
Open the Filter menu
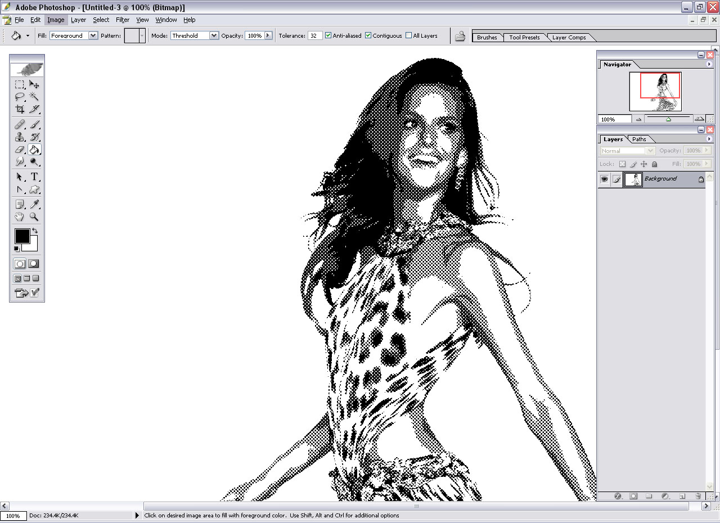(x=123, y=20)
